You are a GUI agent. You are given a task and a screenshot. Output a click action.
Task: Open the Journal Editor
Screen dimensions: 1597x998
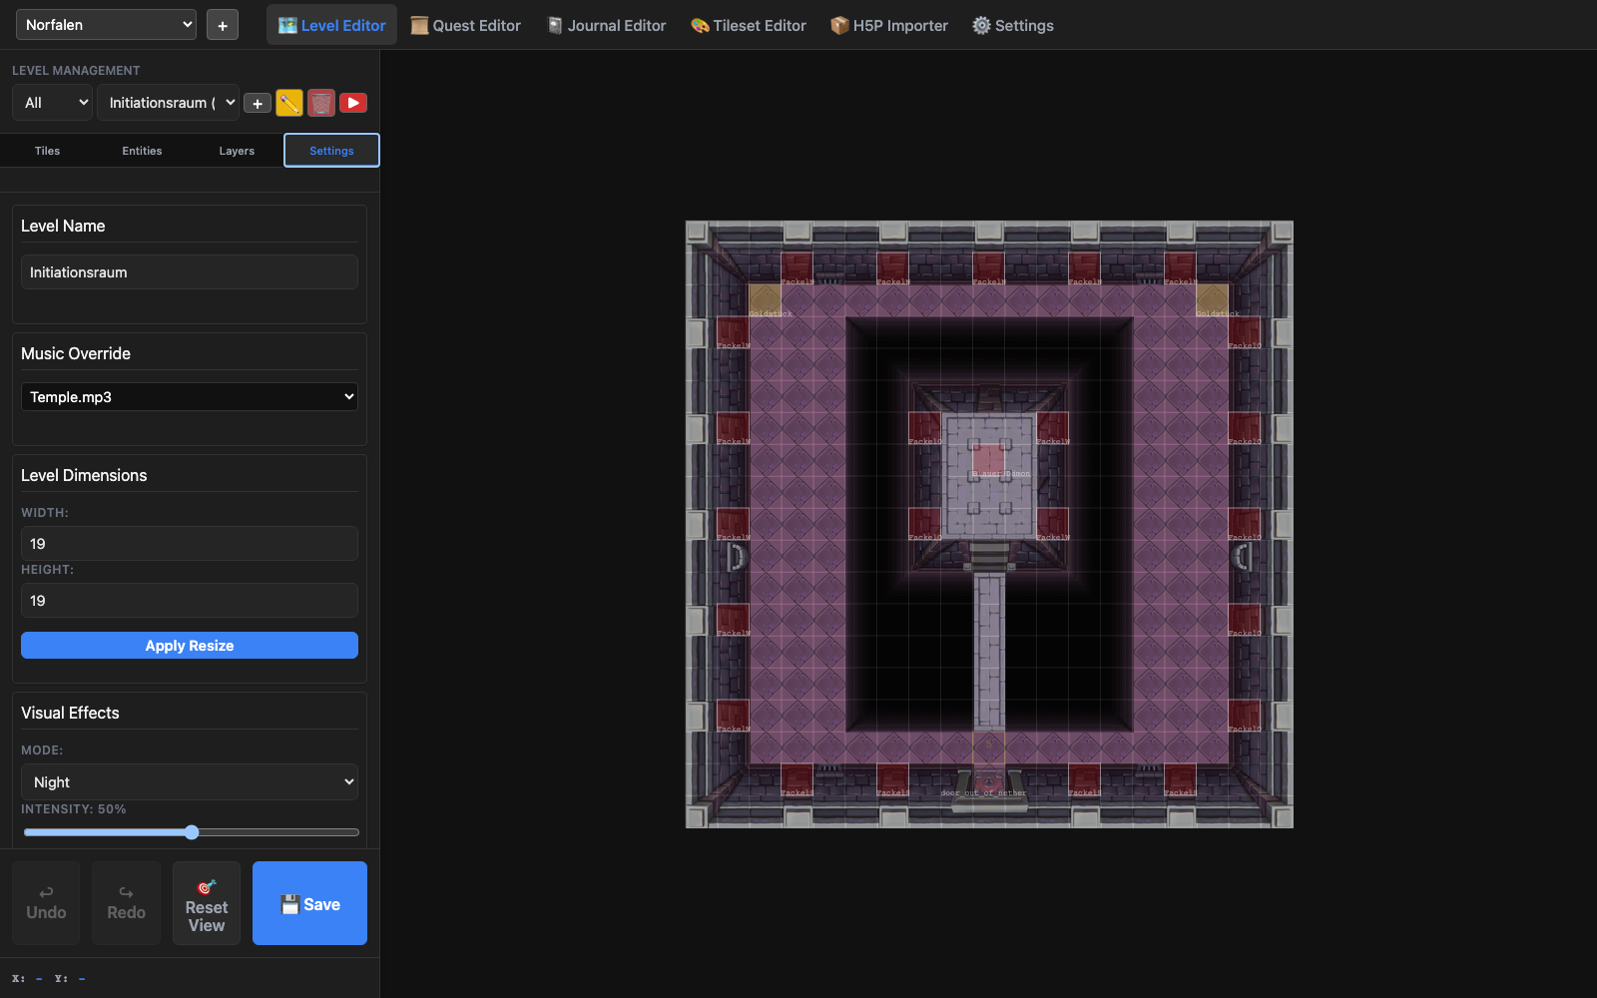click(606, 25)
